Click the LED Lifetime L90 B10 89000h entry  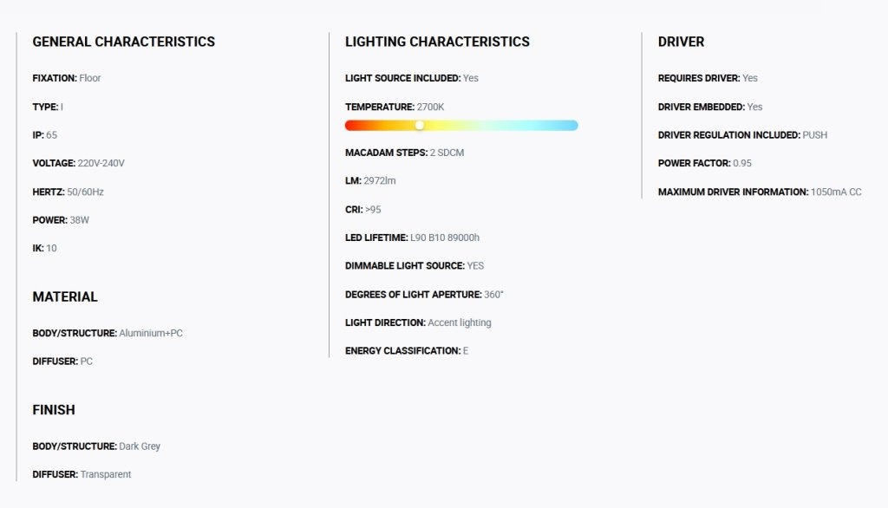[x=412, y=238]
